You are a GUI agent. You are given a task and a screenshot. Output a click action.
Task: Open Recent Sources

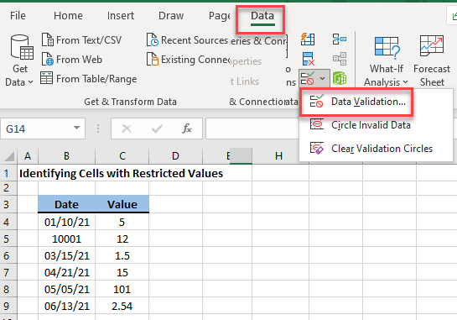[187, 40]
